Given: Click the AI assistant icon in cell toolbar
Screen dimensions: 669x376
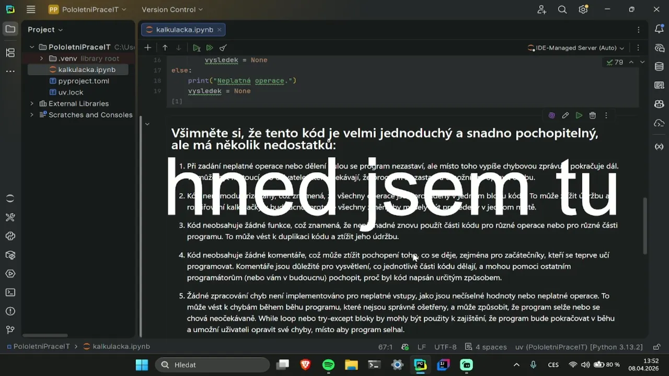Looking at the screenshot, I should click(551, 115).
